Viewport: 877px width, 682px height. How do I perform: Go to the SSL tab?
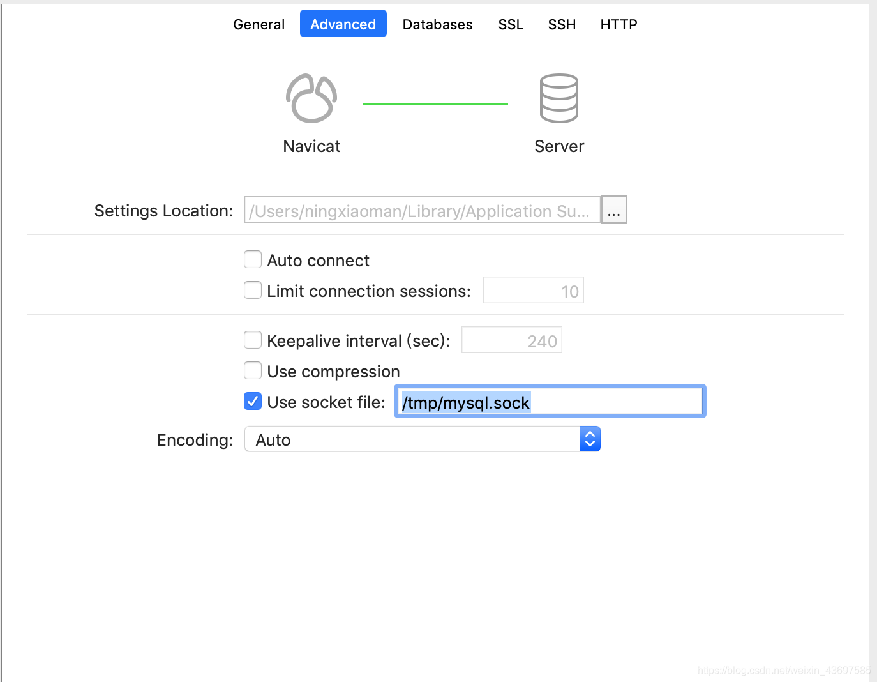511,24
